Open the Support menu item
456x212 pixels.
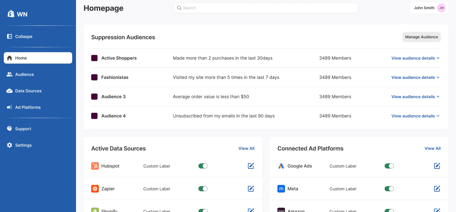coord(38,129)
